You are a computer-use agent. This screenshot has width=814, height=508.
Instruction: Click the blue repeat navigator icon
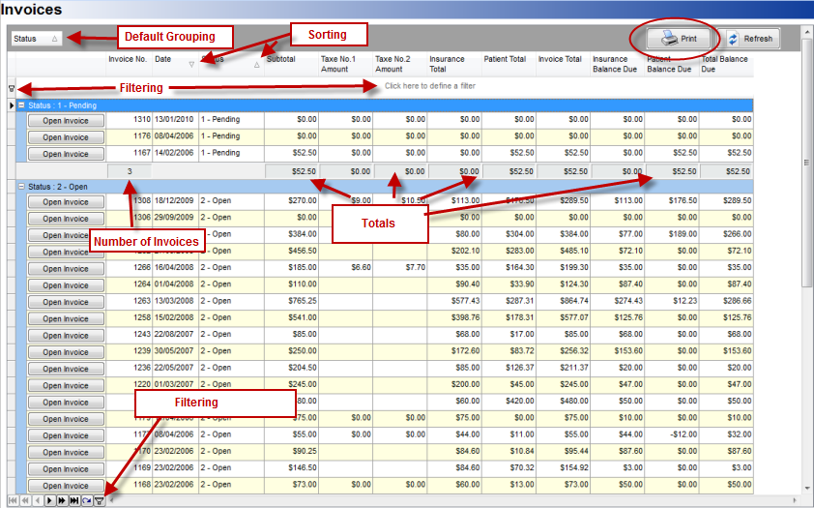(87, 500)
